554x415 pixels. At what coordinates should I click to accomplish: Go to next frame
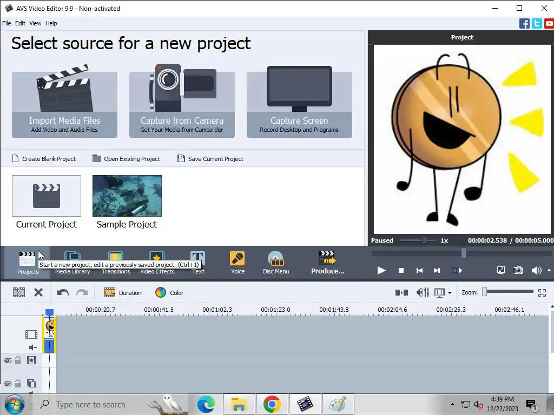437,271
